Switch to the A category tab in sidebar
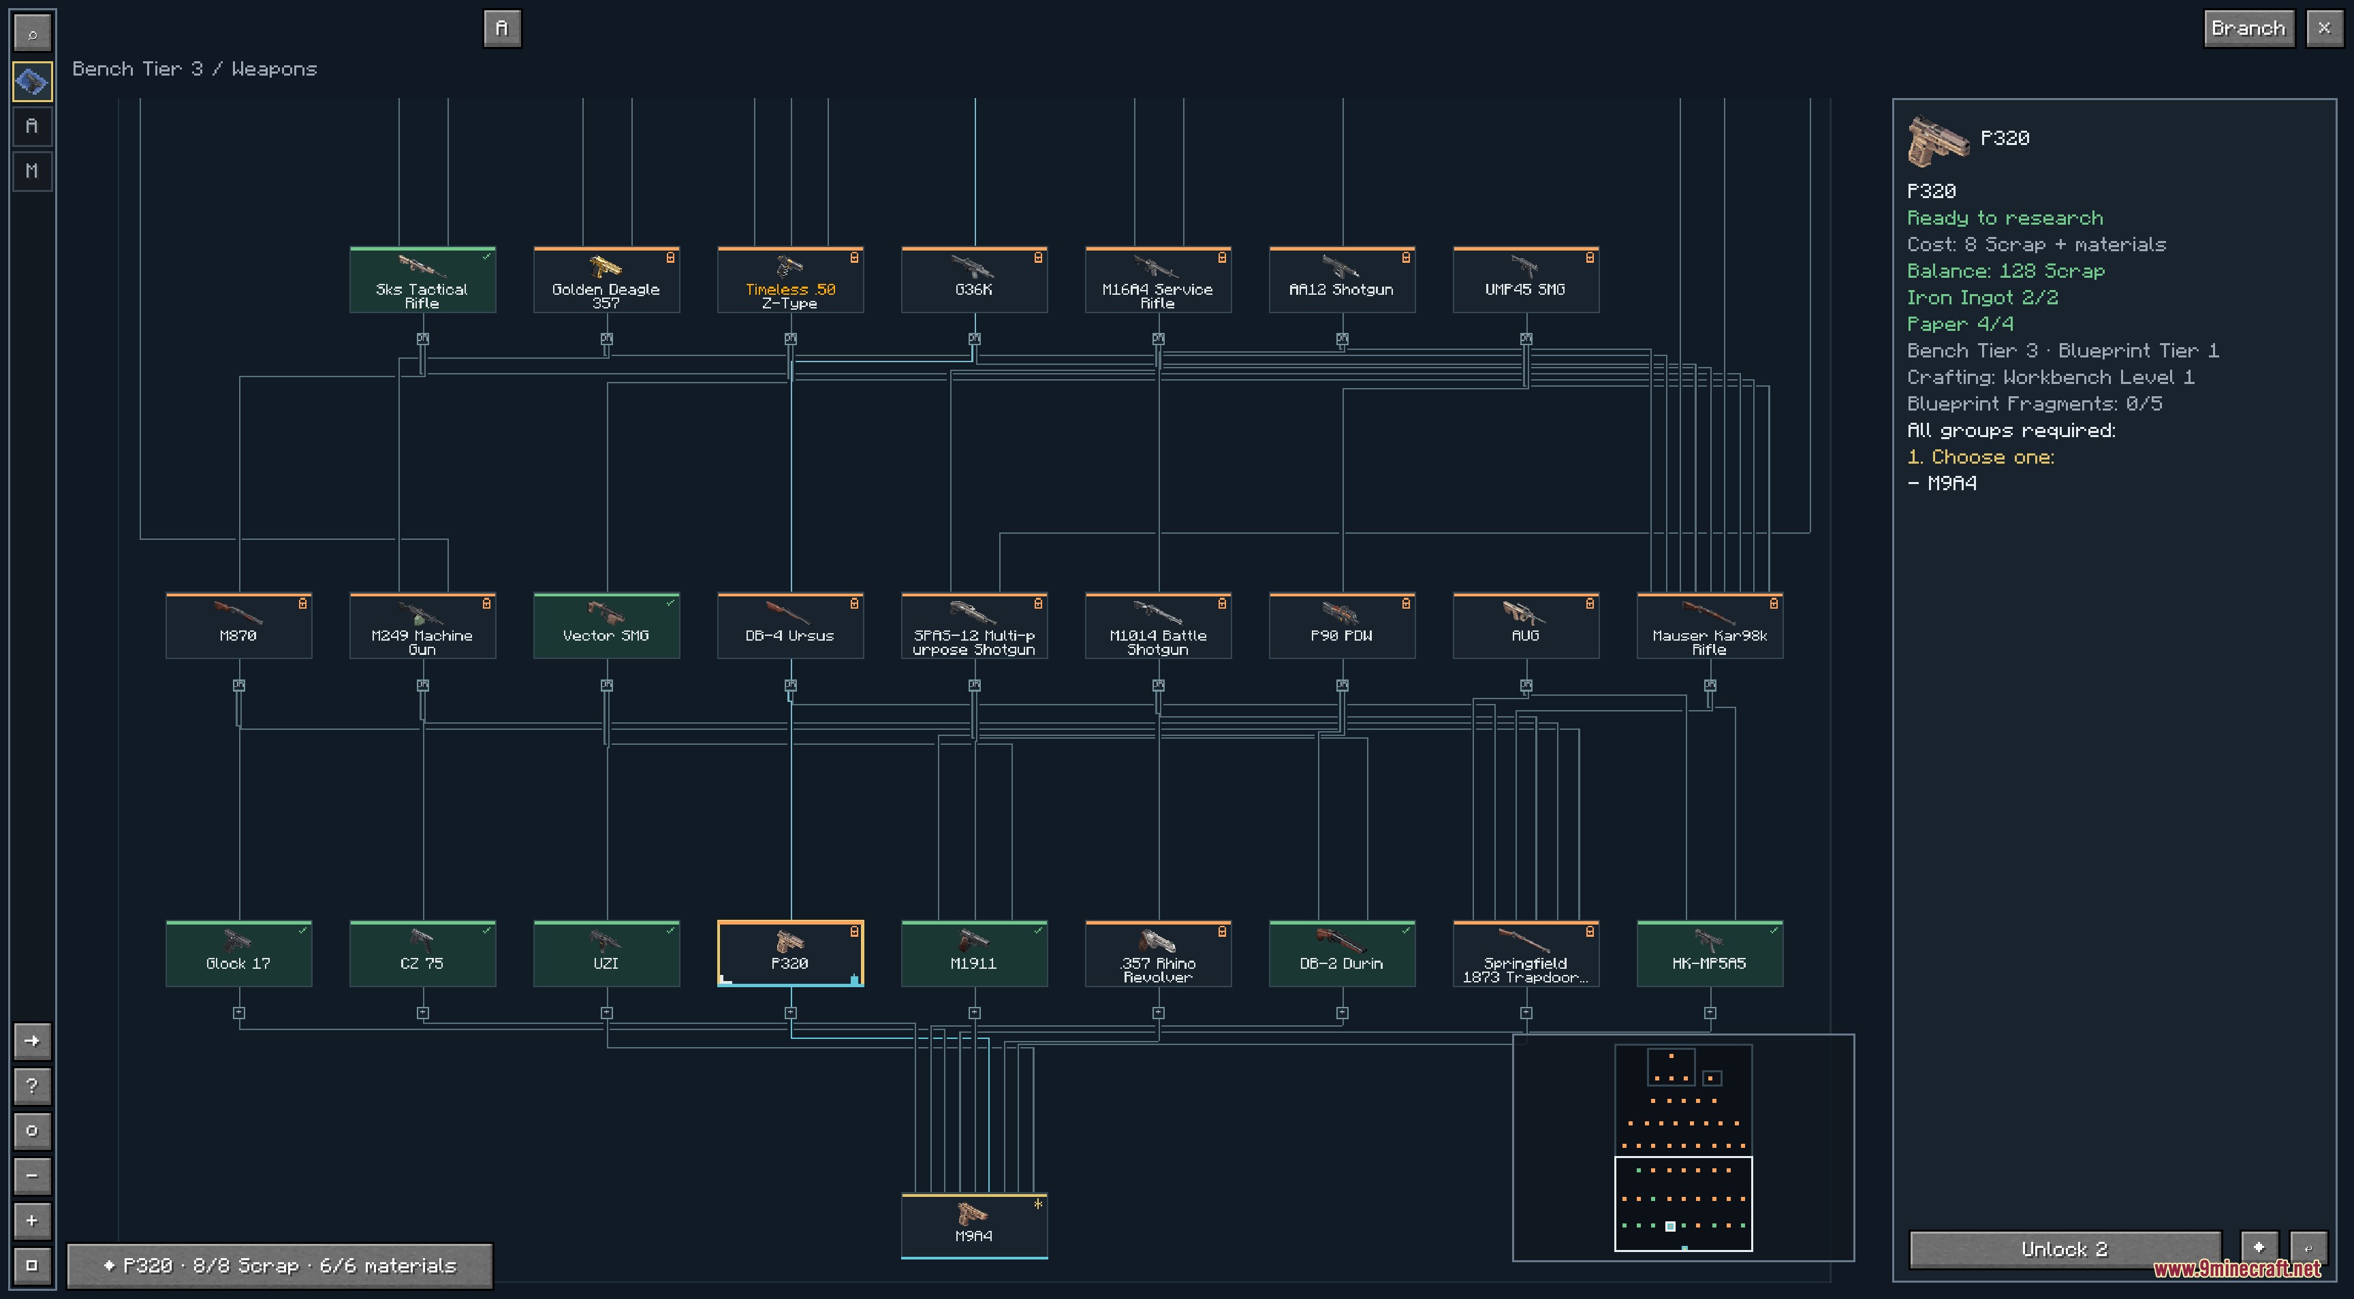This screenshot has height=1299, width=2354. (32, 126)
